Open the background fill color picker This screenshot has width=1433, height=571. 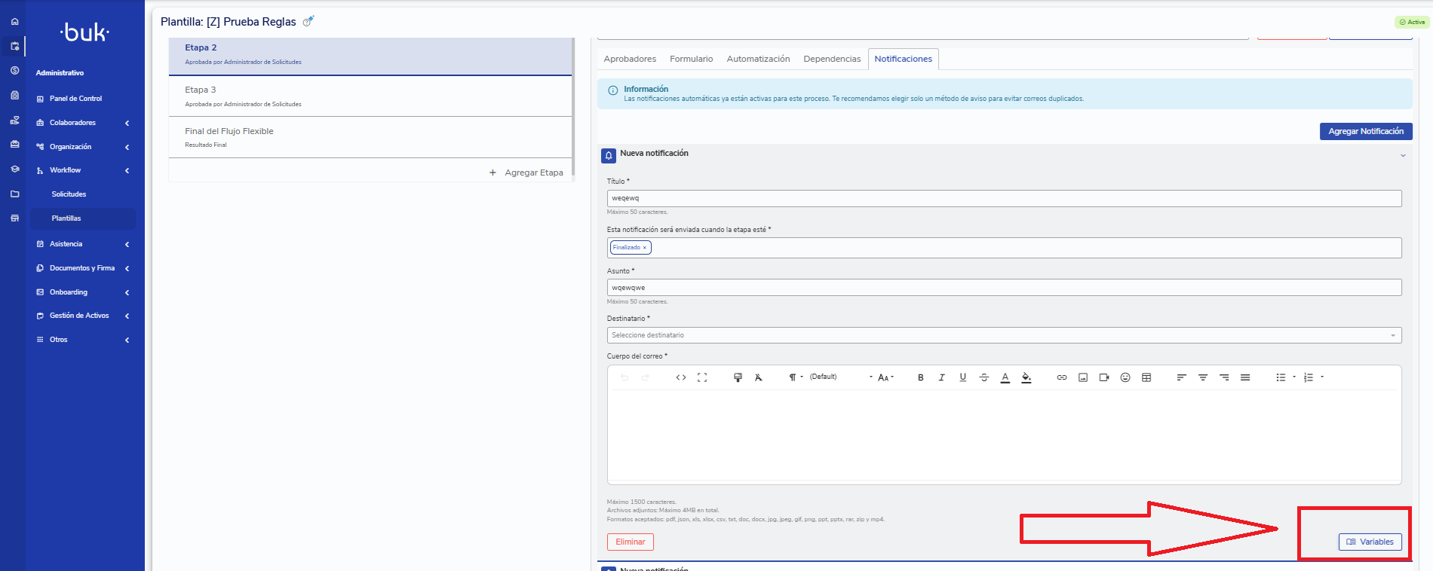(1026, 377)
